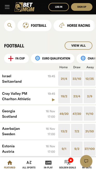Select Israel home odds 21/4

coord(64,79)
